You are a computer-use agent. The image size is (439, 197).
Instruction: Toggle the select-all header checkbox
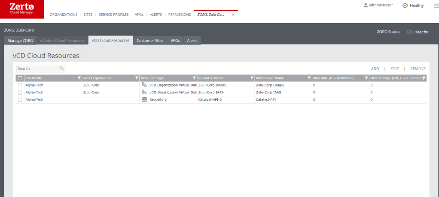(x=20, y=78)
